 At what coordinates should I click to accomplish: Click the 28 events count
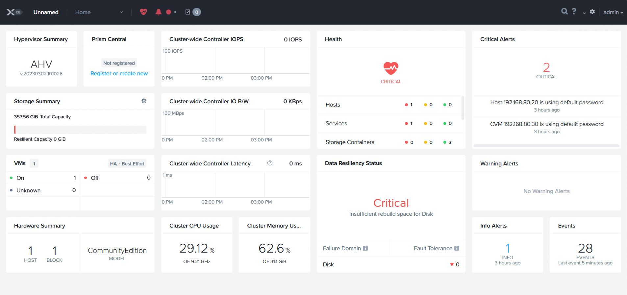click(x=585, y=248)
